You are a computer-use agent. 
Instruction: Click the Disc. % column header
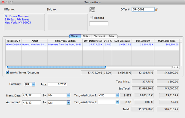coord(108,41)
